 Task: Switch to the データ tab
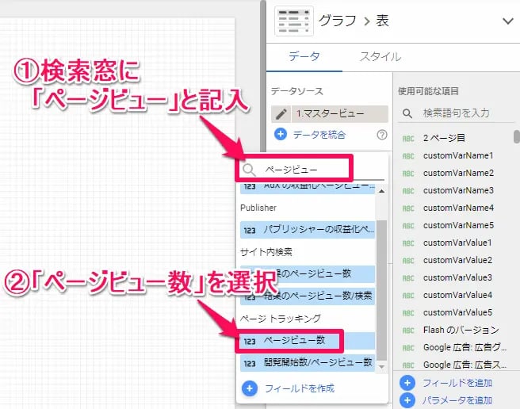click(x=304, y=57)
